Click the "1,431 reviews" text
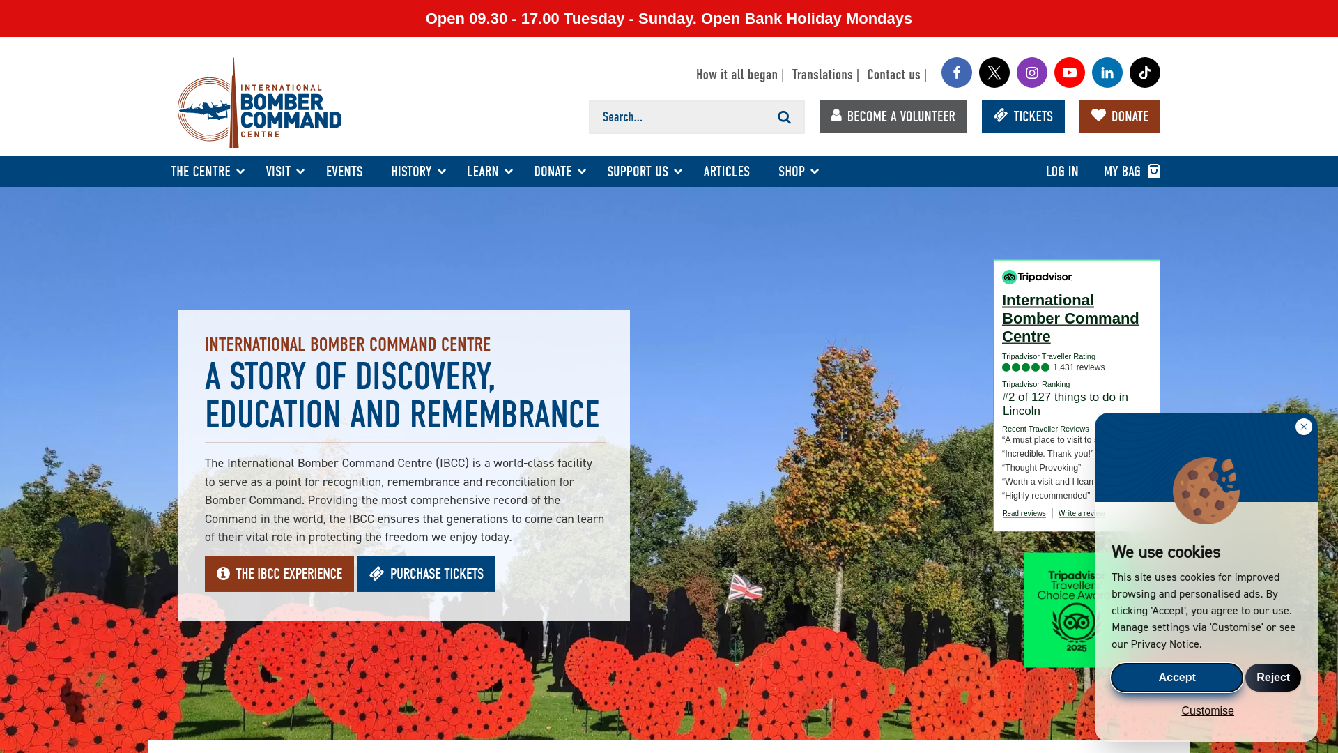Image resolution: width=1338 pixels, height=753 pixels. 1079,367
